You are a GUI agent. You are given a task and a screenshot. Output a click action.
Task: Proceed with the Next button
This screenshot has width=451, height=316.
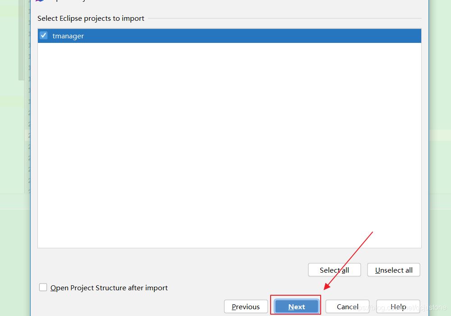297,307
